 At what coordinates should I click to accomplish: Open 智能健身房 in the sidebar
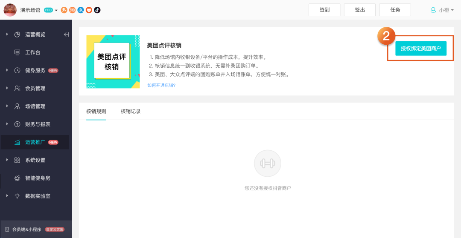click(x=38, y=178)
